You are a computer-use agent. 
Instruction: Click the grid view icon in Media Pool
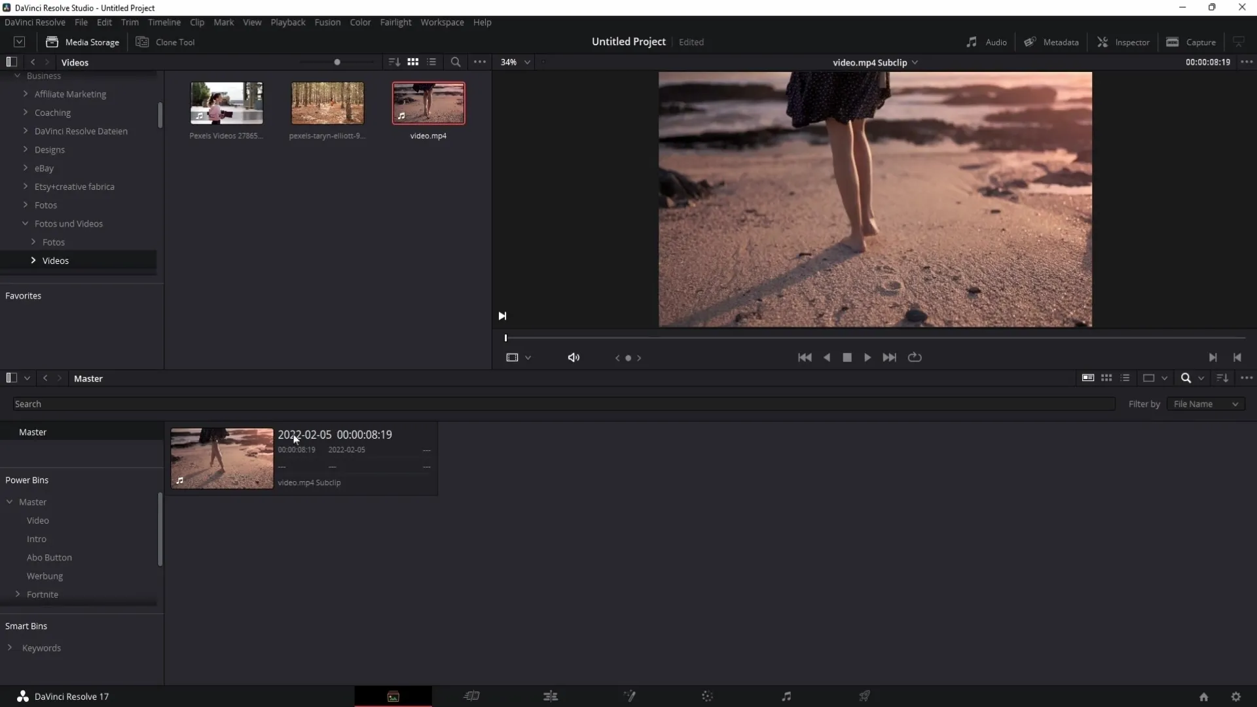(1106, 378)
